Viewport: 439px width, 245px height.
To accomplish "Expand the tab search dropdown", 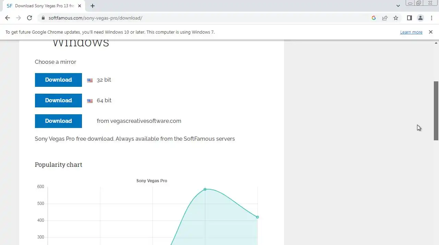I will [398, 6].
